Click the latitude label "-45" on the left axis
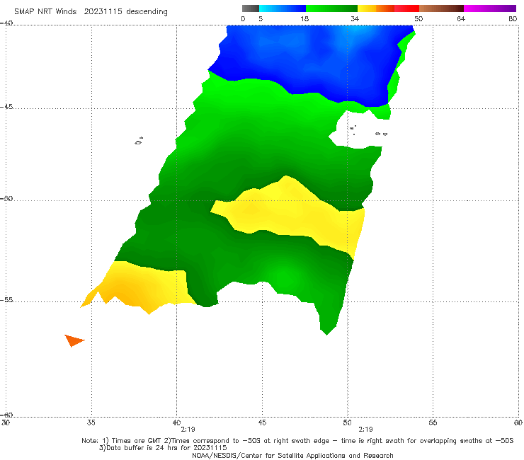 (x=6, y=107)
